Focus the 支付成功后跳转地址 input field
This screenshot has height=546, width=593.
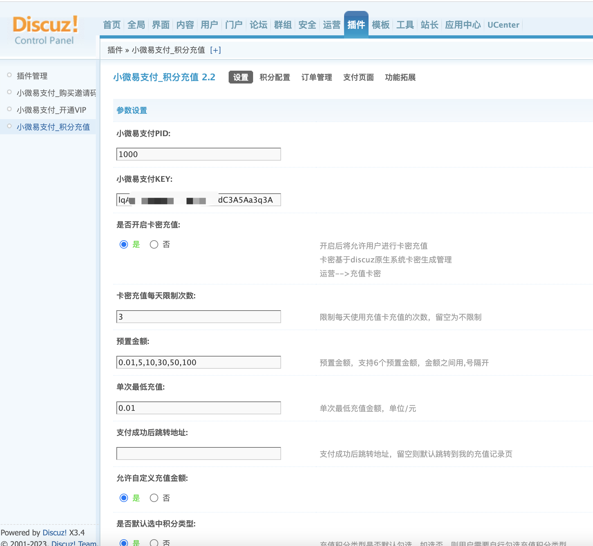(x=198, y=454)
